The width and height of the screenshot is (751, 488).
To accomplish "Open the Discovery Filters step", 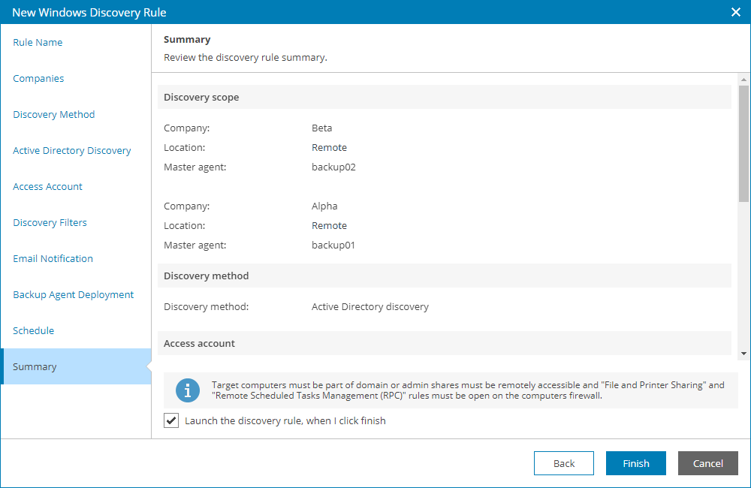I will (x=50, y=222).
